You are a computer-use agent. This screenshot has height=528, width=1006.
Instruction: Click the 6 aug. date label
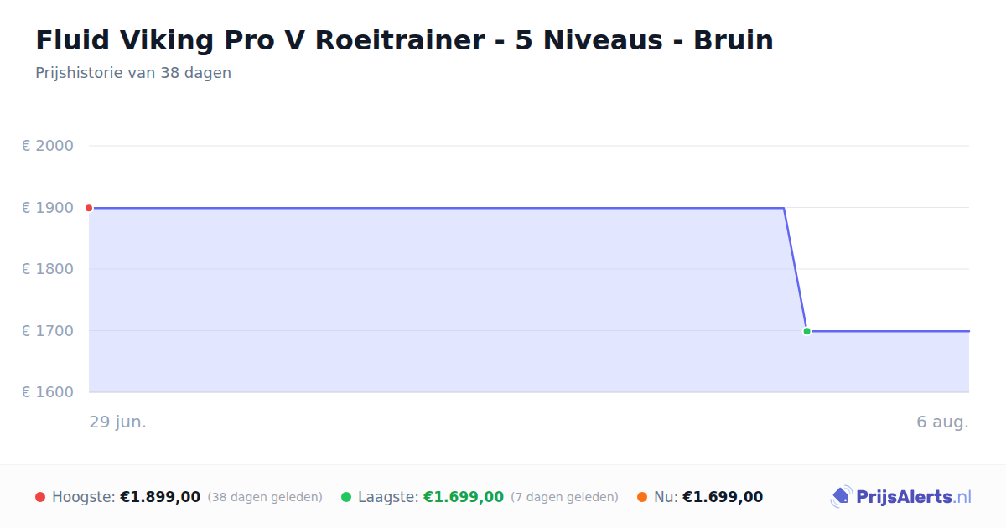(942, 422)
